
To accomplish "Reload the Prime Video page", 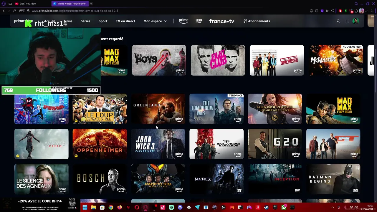I will click(x=14, y=11).
